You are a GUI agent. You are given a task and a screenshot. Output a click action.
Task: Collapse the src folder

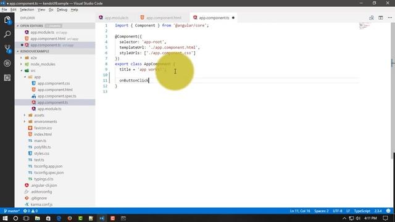[x=22, y=70]
